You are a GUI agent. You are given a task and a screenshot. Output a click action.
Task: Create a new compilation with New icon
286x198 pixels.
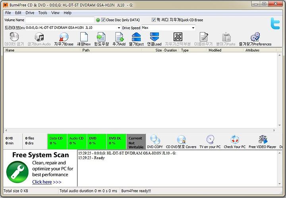point(84,37)
